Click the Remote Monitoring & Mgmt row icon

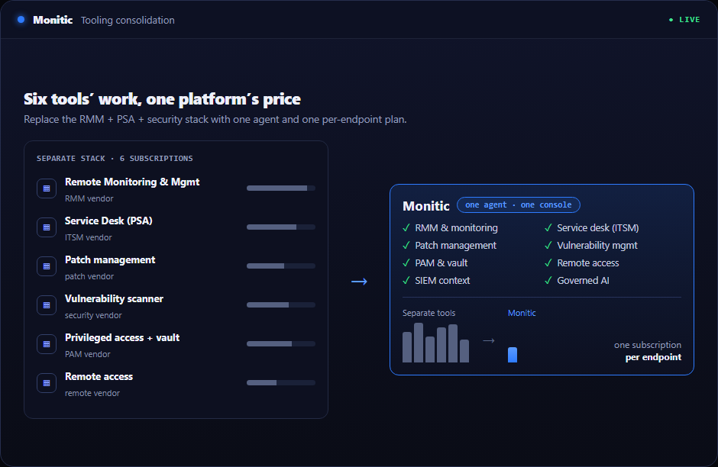[47, 188]
